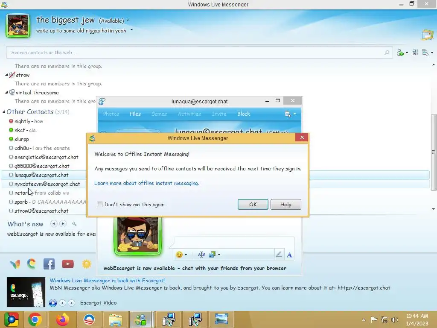
Task: Open the YouTube icon in the bottom bar
Action: pos(68,264)
